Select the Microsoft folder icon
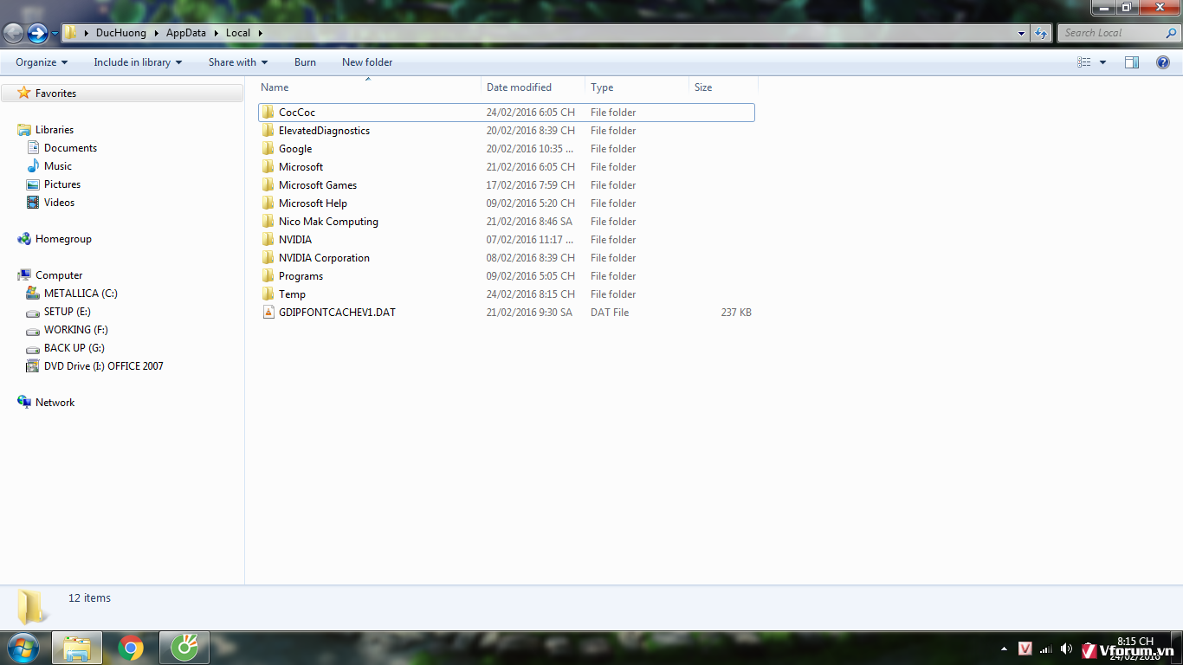 pos(268,167)
